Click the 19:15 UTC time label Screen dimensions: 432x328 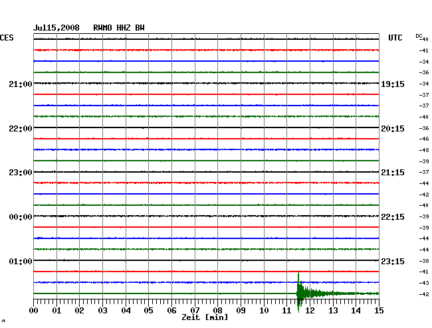click(x=393, y=84)
